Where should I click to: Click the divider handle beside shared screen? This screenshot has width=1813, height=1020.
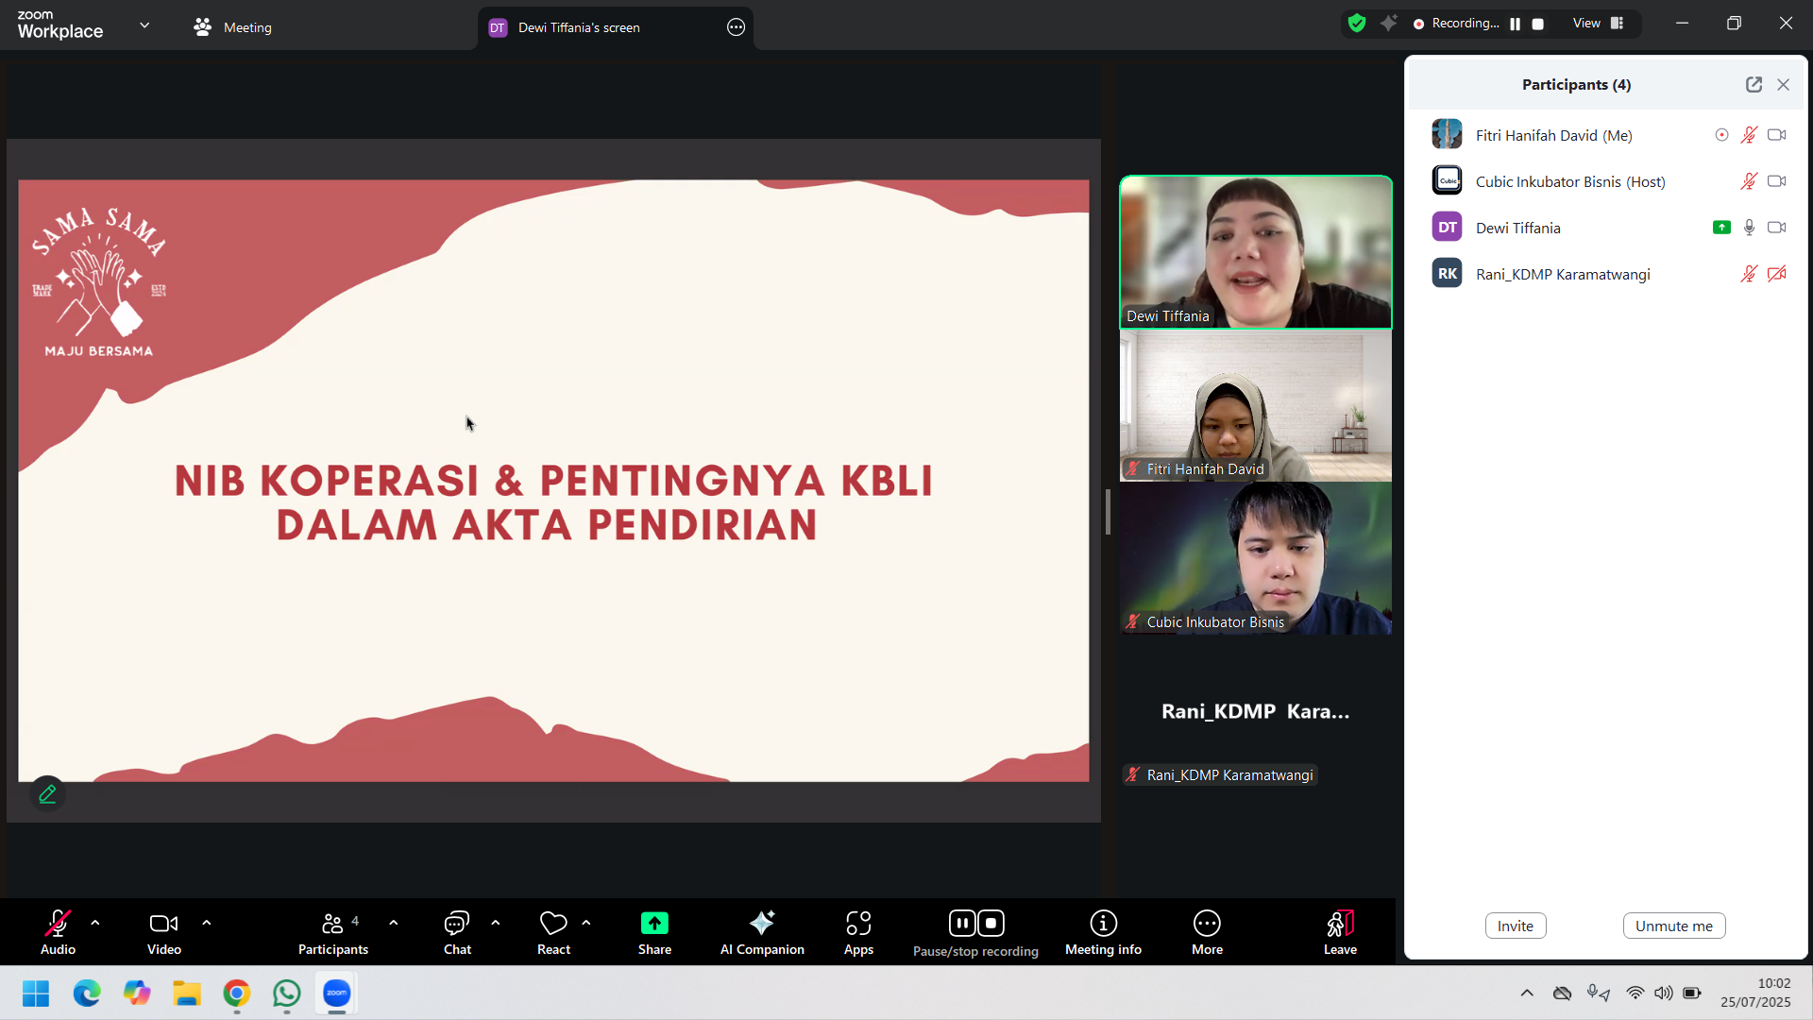pos(1109,512)
